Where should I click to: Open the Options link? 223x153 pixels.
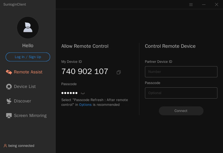pos(85,105)
